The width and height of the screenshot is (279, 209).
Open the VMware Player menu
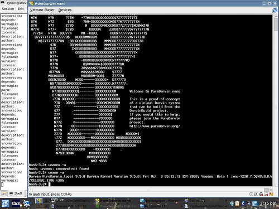pos(42,10)
